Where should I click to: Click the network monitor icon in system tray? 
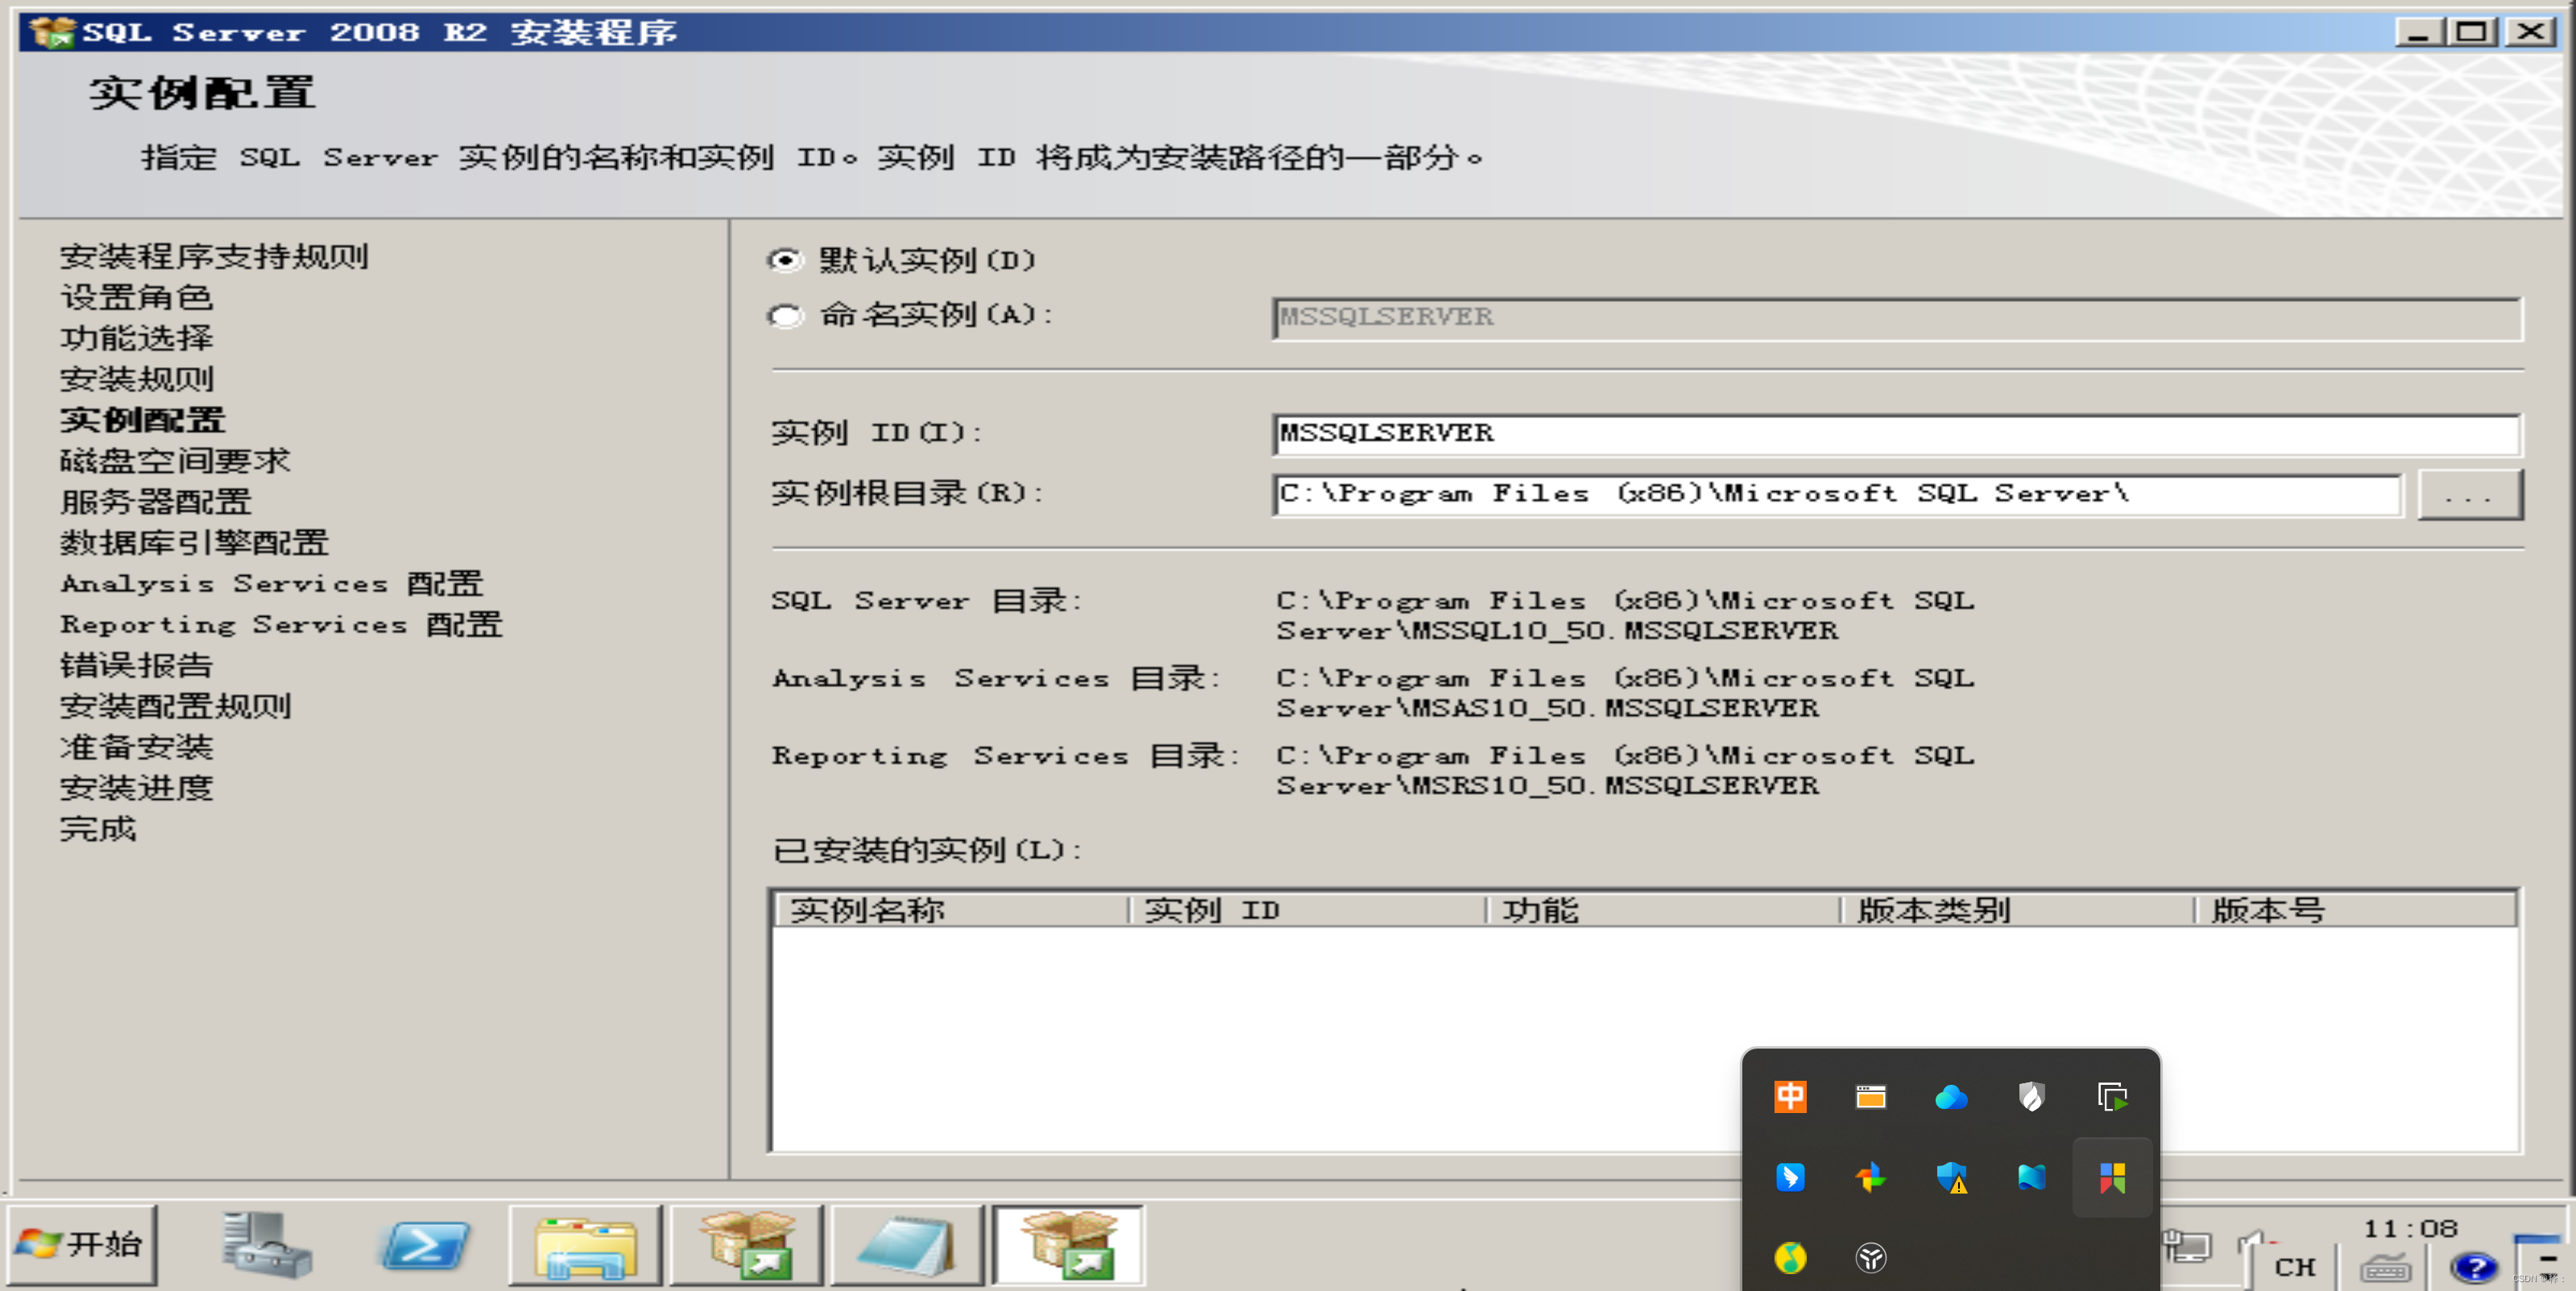click(x=2187, y=1247)
